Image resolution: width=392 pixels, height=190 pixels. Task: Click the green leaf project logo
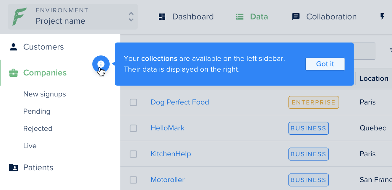pos(20,17)
